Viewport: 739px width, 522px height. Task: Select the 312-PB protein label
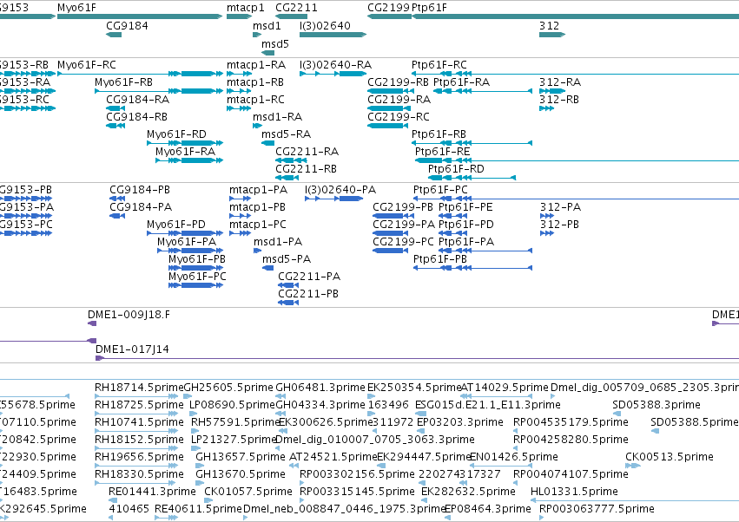pos(560,225)
